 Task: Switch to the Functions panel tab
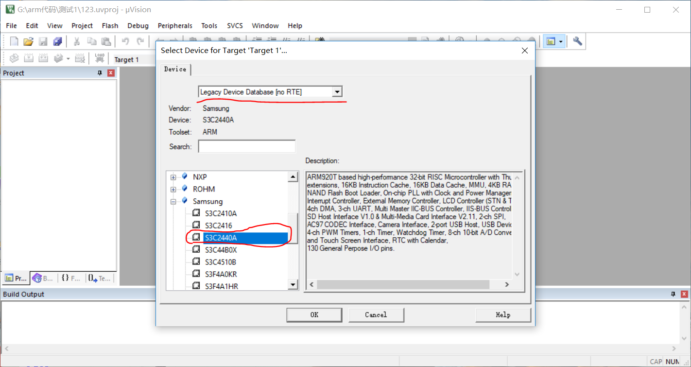pos(71,278)
